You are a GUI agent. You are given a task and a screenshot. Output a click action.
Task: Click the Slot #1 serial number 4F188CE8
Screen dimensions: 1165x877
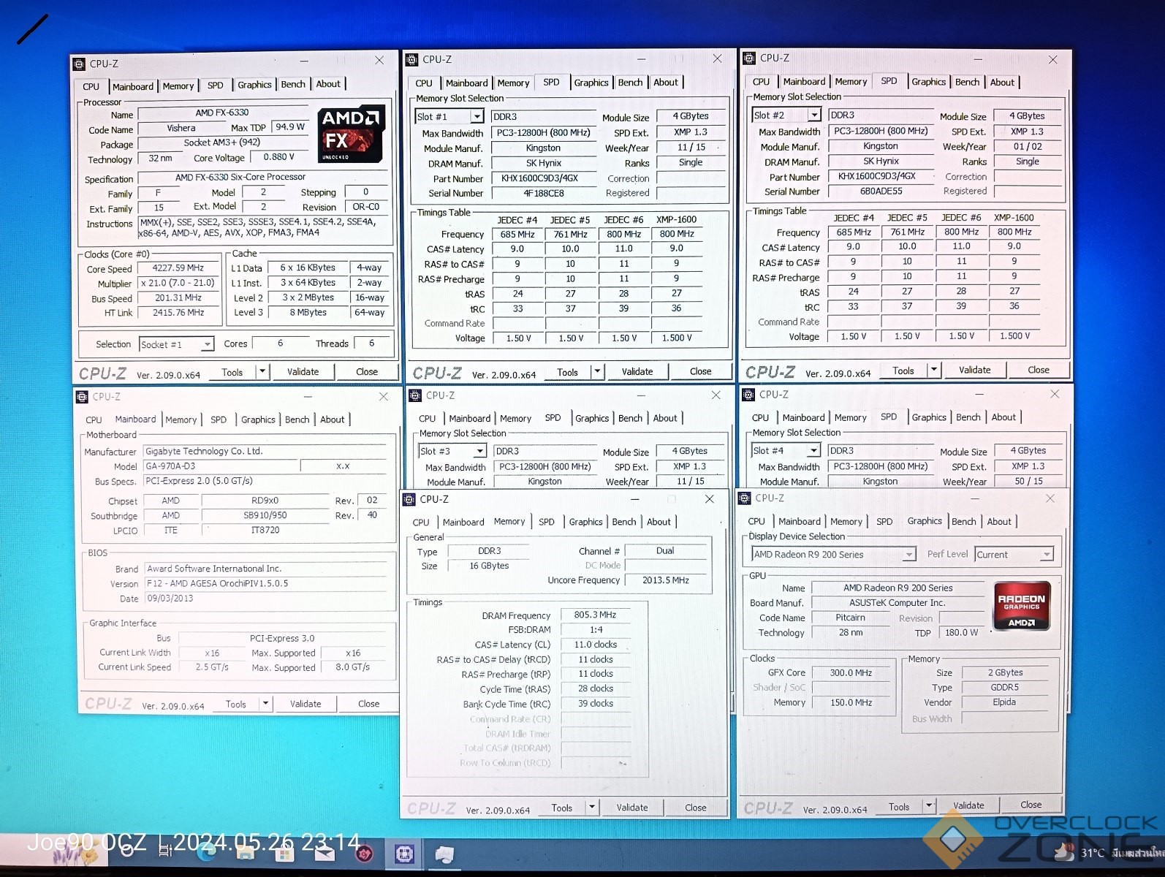coord(544,194)
